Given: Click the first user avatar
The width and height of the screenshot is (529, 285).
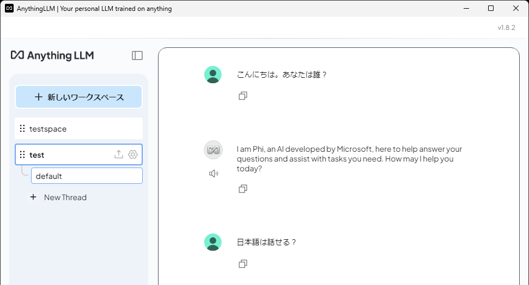Looking at the screenshot, I should (213, 75).
